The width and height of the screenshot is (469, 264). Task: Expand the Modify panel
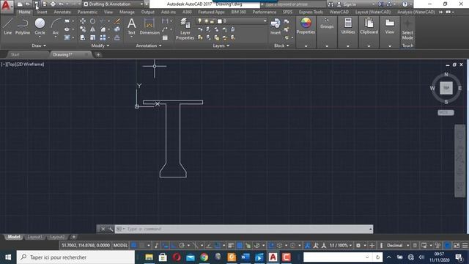coord(100,45)
